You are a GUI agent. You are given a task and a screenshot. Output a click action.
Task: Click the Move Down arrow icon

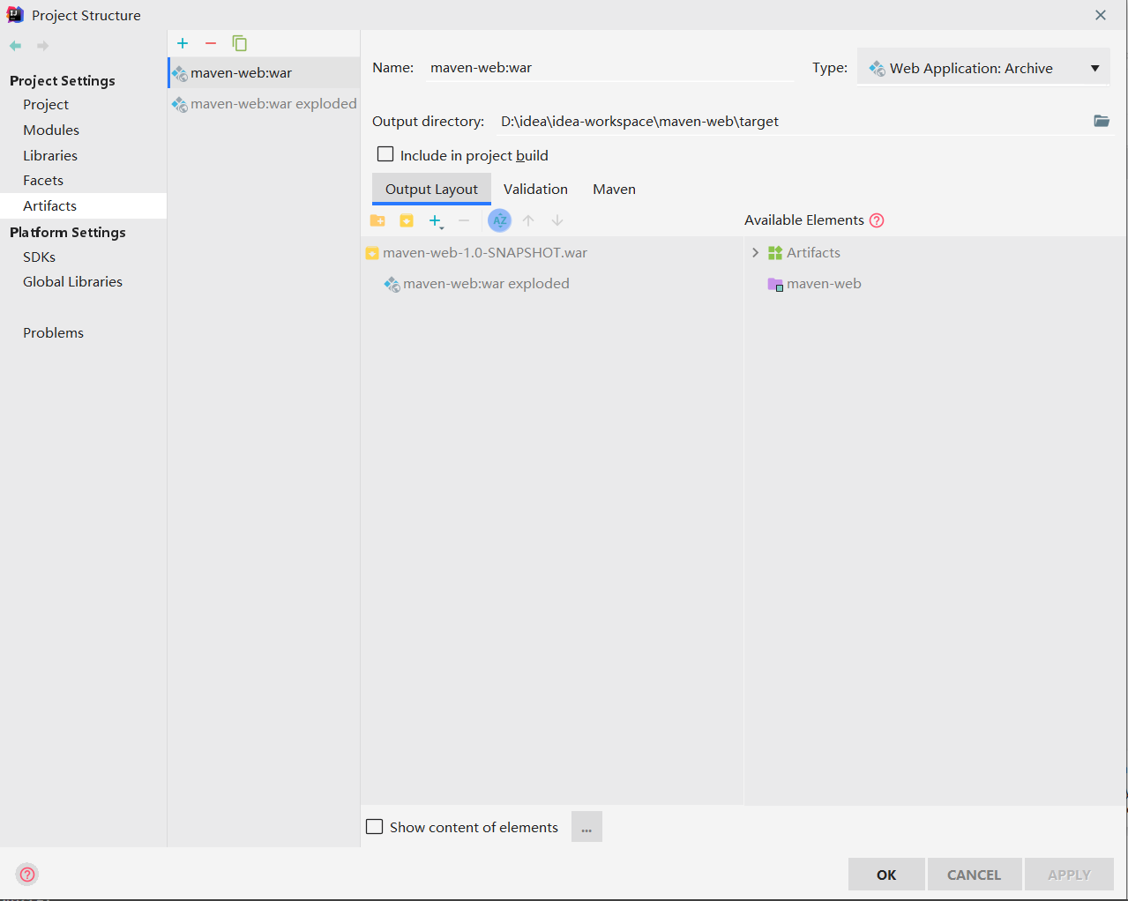[x=557, y=220]
